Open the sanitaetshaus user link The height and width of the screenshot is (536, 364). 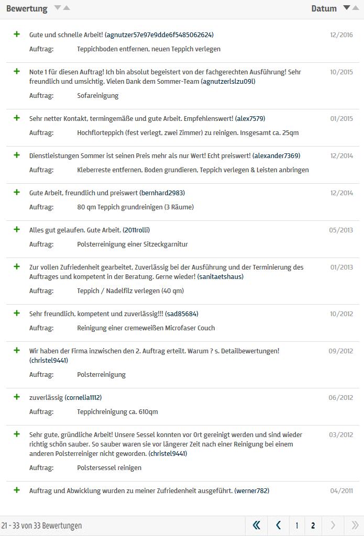(222, 277)
